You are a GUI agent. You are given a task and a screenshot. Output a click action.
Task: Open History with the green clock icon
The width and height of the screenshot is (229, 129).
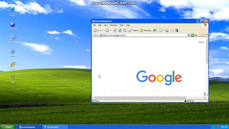[x=155, y=30]
